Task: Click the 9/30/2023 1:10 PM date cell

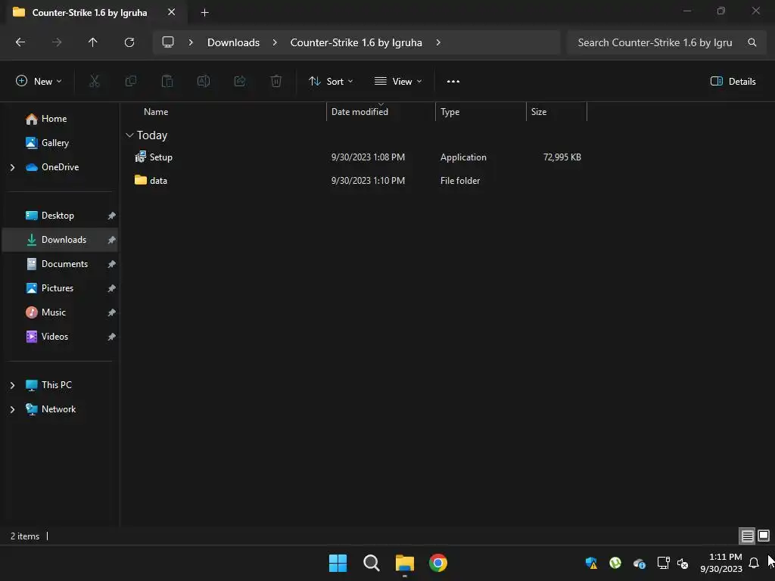Action: 369,180
